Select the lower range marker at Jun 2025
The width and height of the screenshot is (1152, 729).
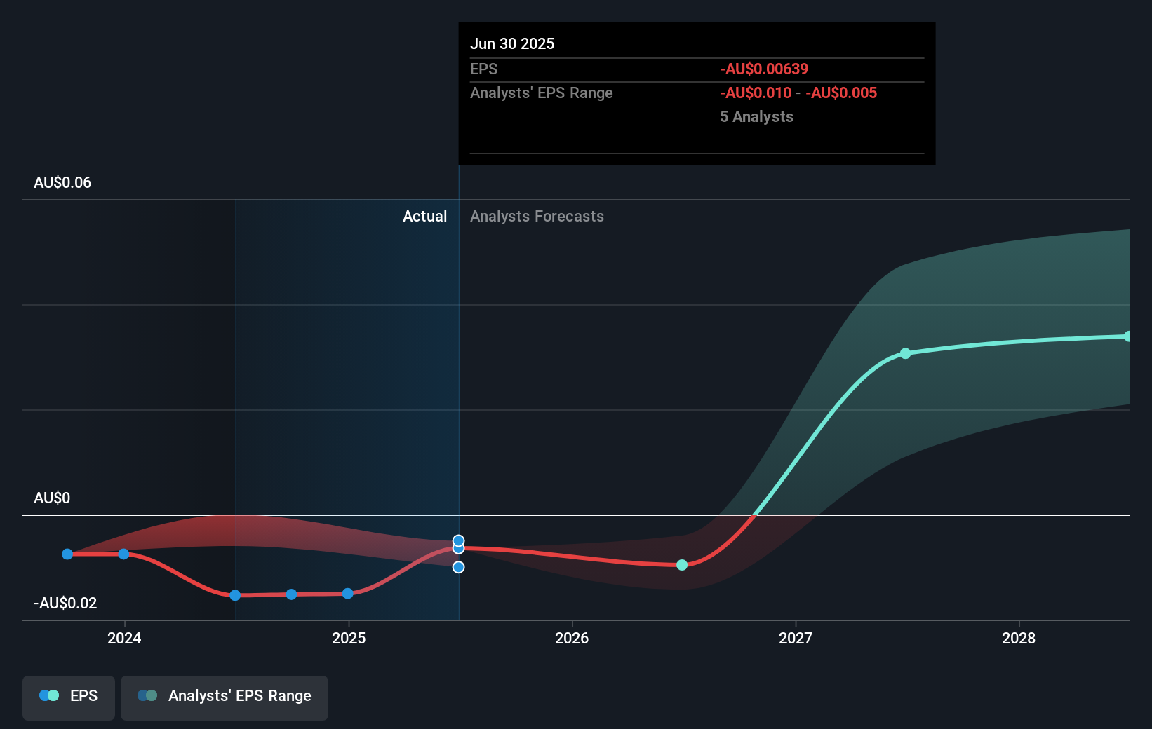click(458, 567)
